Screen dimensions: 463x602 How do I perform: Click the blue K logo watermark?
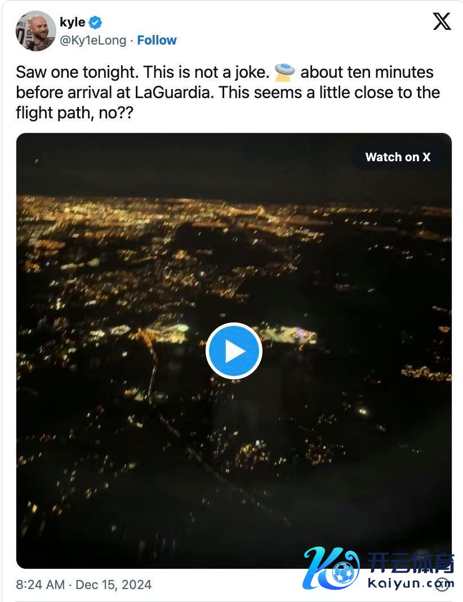coord(331,568)
